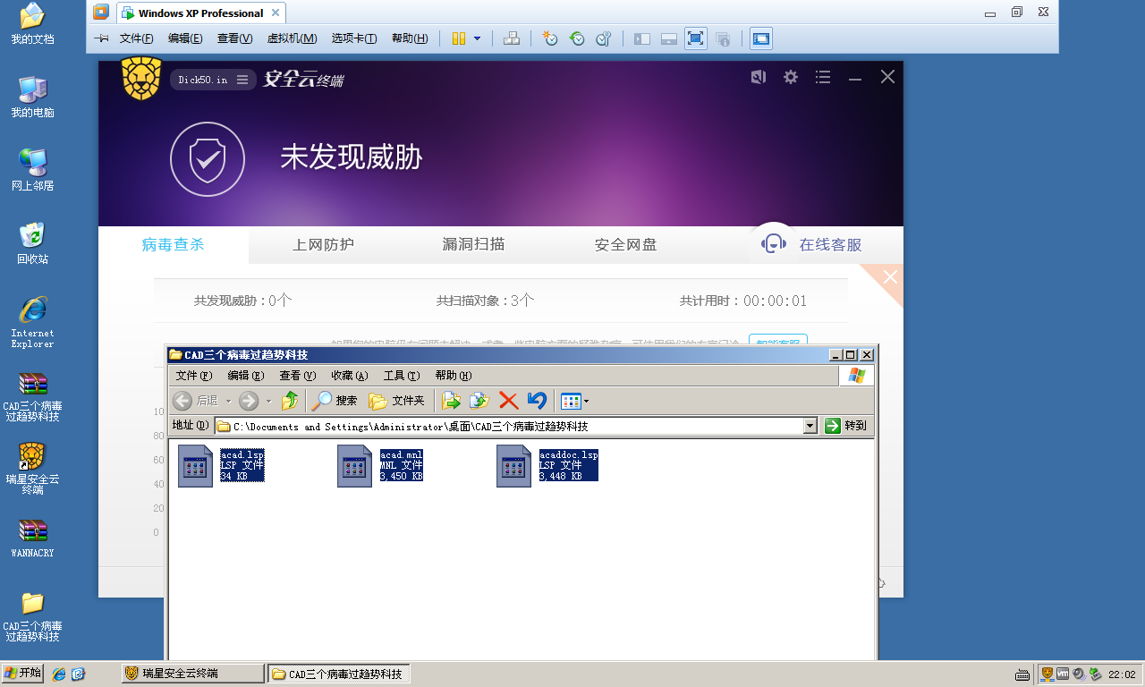The image size is (1145, 687).
Task: Click the VMware home icon left of tabs
Action: [x=101, y=13]
